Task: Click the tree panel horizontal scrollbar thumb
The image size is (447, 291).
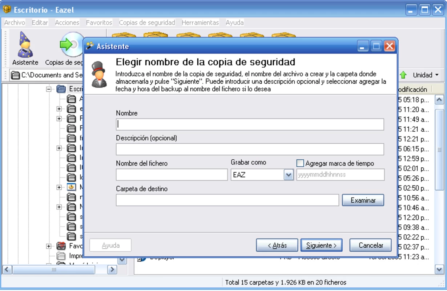Action: pos(54,270)
